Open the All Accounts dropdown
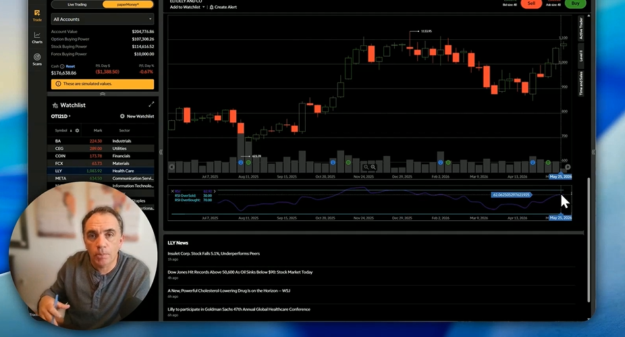 [103, 19]
